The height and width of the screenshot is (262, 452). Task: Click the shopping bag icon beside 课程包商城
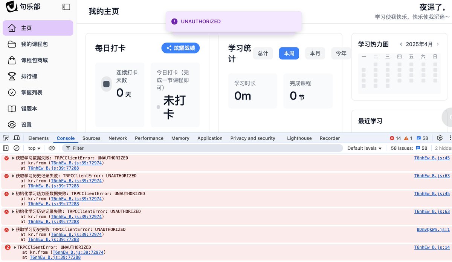click(12, 60)
